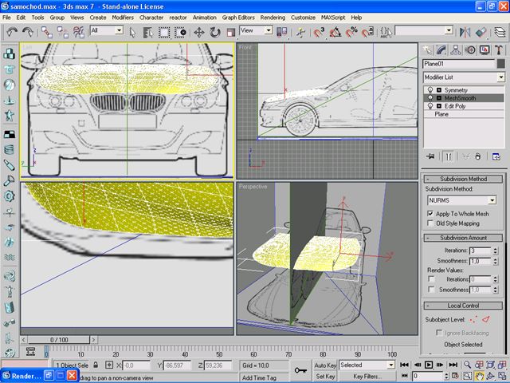Open the Modifiers menu
This screenshot has height=383, width=510.
pyautogui.click(x=123, y=18)
